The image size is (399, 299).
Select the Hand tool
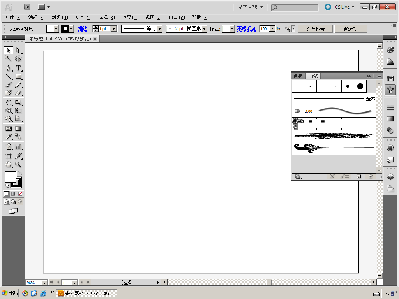tap(9, 165)
